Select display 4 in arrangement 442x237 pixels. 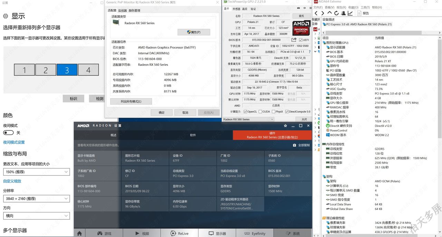click(x=88, y=70)
